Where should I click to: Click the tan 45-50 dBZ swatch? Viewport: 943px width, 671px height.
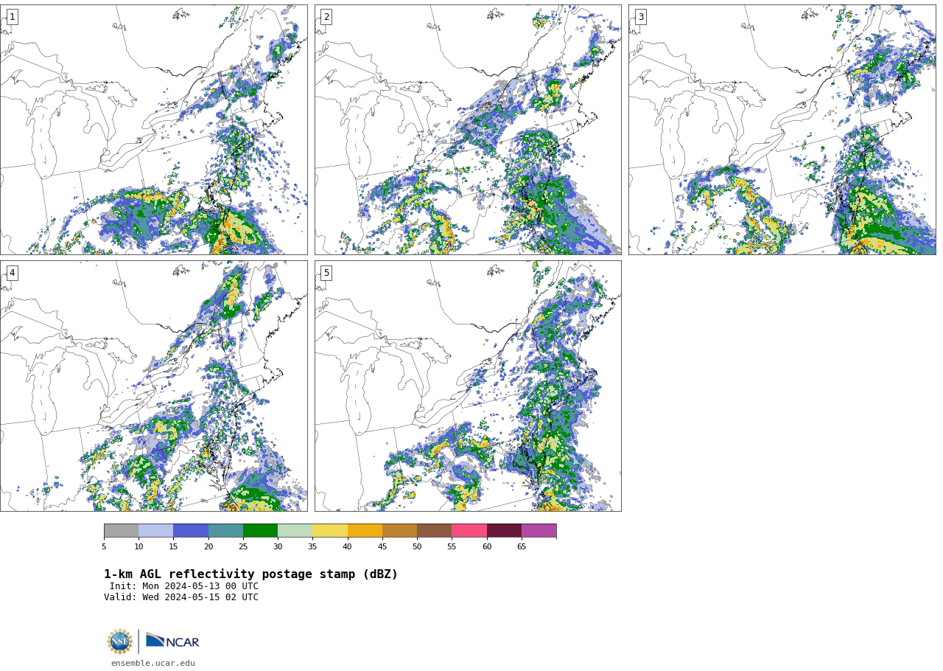pos(399,531)
